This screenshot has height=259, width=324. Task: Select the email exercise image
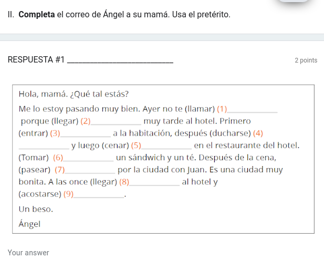(163, 159)
